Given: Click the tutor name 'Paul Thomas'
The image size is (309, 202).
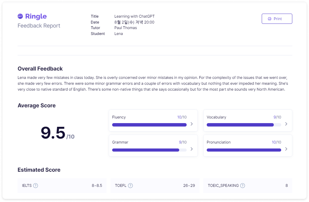Looking at the screenshot, I should 125,28.
